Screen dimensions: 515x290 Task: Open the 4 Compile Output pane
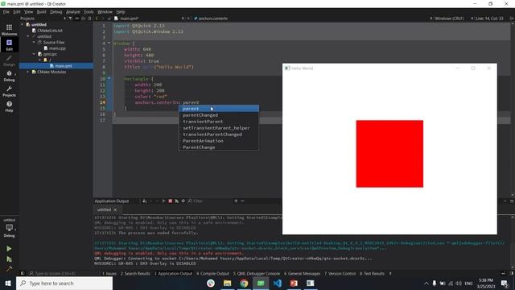click(x=212, y=274)
